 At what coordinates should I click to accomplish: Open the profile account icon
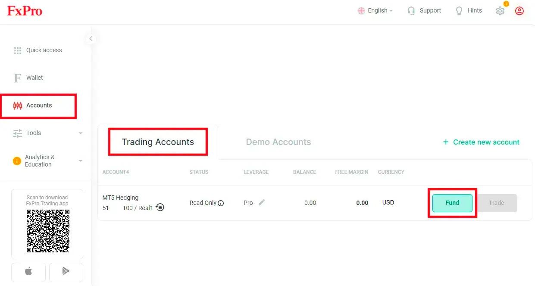click(519, 11)
